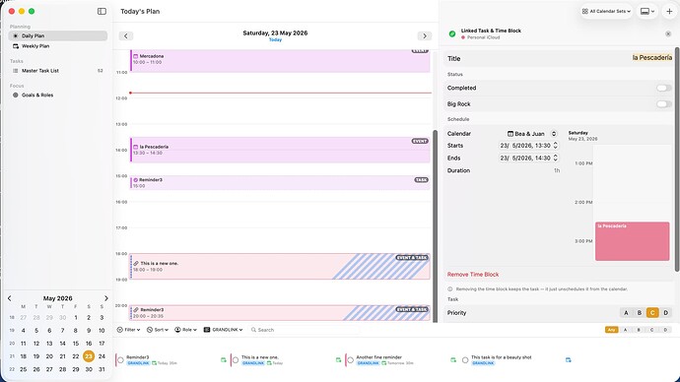The height and width of the screenshot is (382, 680).
Task: Click the task Search field
Action: [304, 330]
